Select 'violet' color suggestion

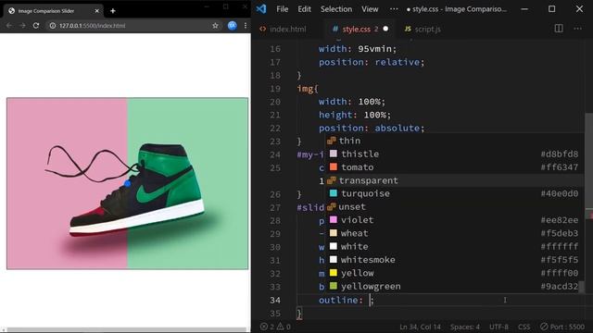[454, 220]
